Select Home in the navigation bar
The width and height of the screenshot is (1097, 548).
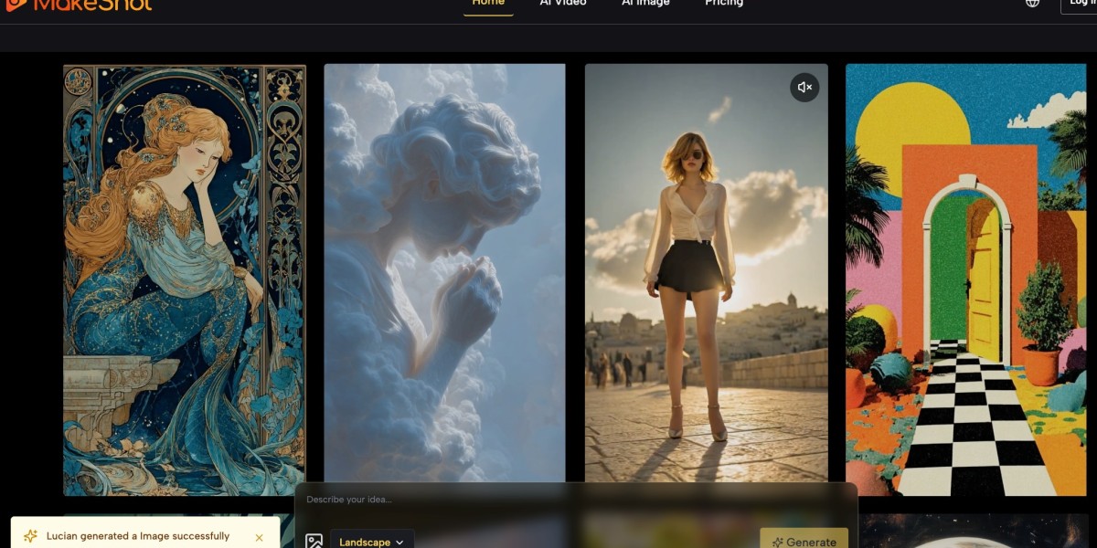(488, 3)
